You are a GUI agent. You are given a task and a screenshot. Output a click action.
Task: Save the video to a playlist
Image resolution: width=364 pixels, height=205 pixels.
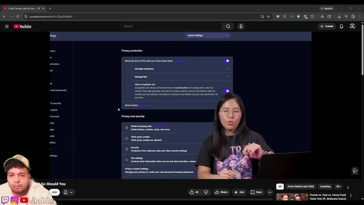256,192
